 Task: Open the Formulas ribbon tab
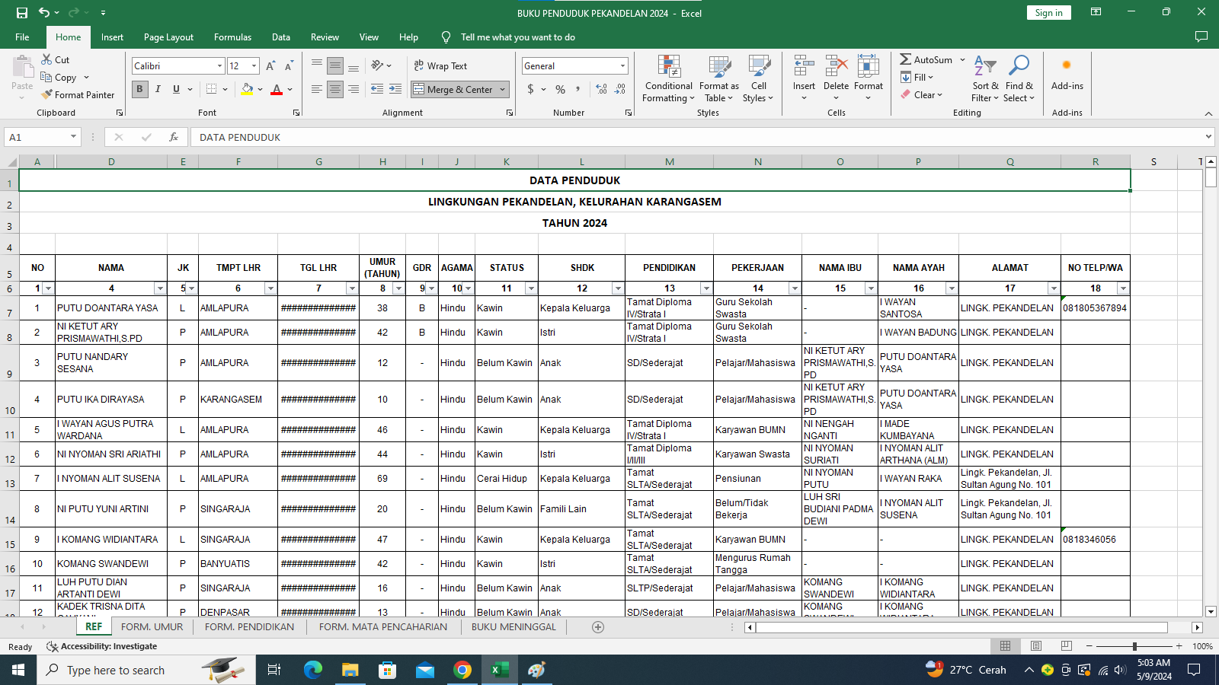pos(232,37)
